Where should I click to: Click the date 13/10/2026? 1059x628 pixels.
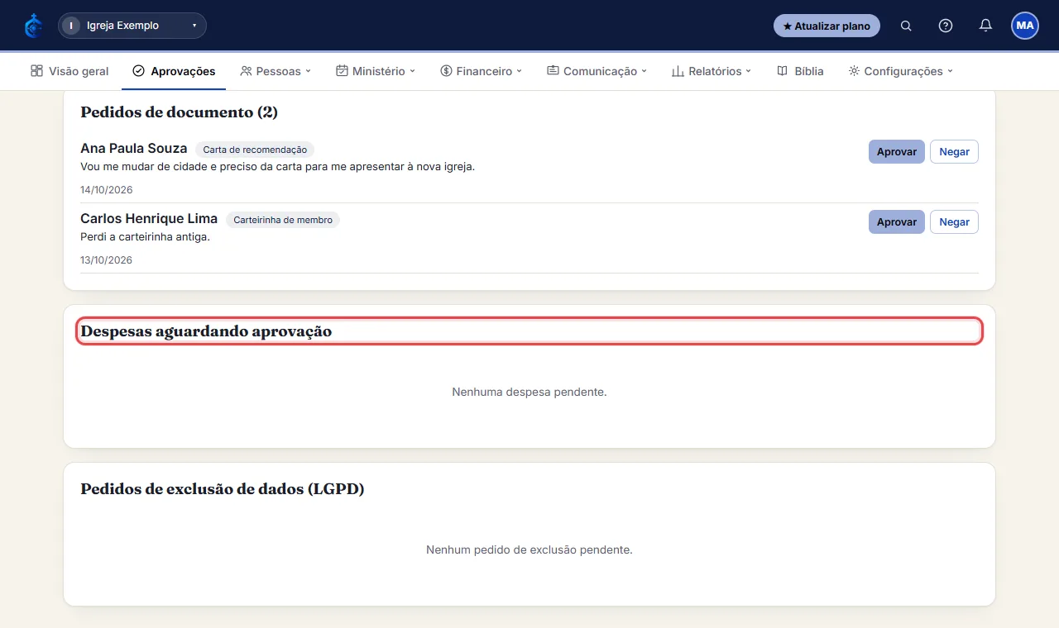(x=107, y=260)
